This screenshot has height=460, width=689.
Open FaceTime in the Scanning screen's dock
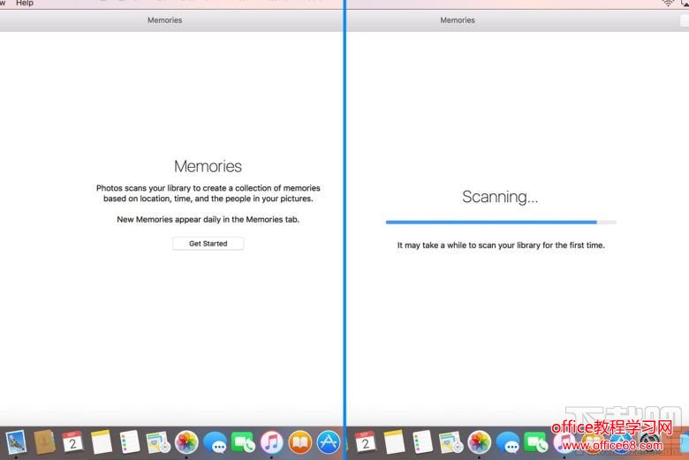[x=536, y=442]
